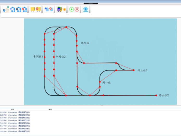
Task: Select the 终止位1 endpoint node
Action: (x=134, y=70)
